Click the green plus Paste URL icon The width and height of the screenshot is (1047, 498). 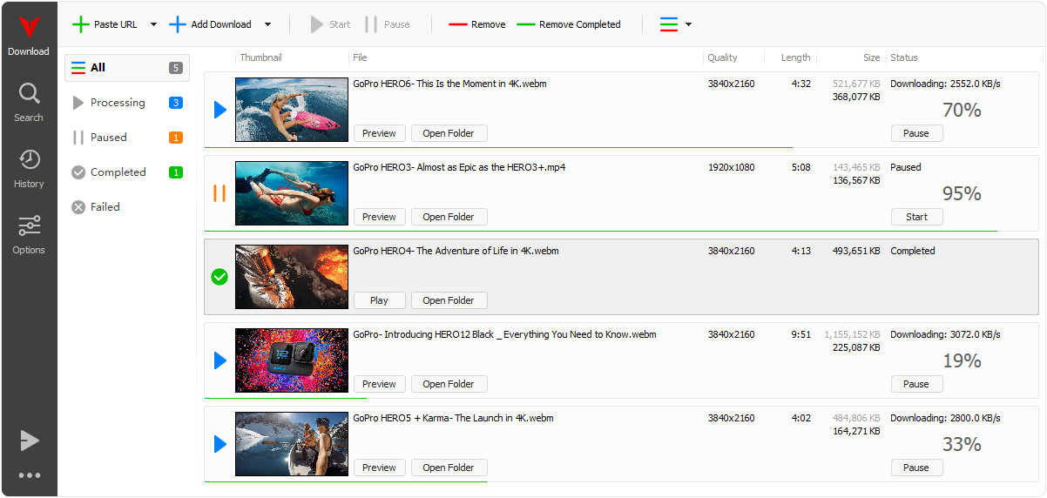(x=80, y=24)
